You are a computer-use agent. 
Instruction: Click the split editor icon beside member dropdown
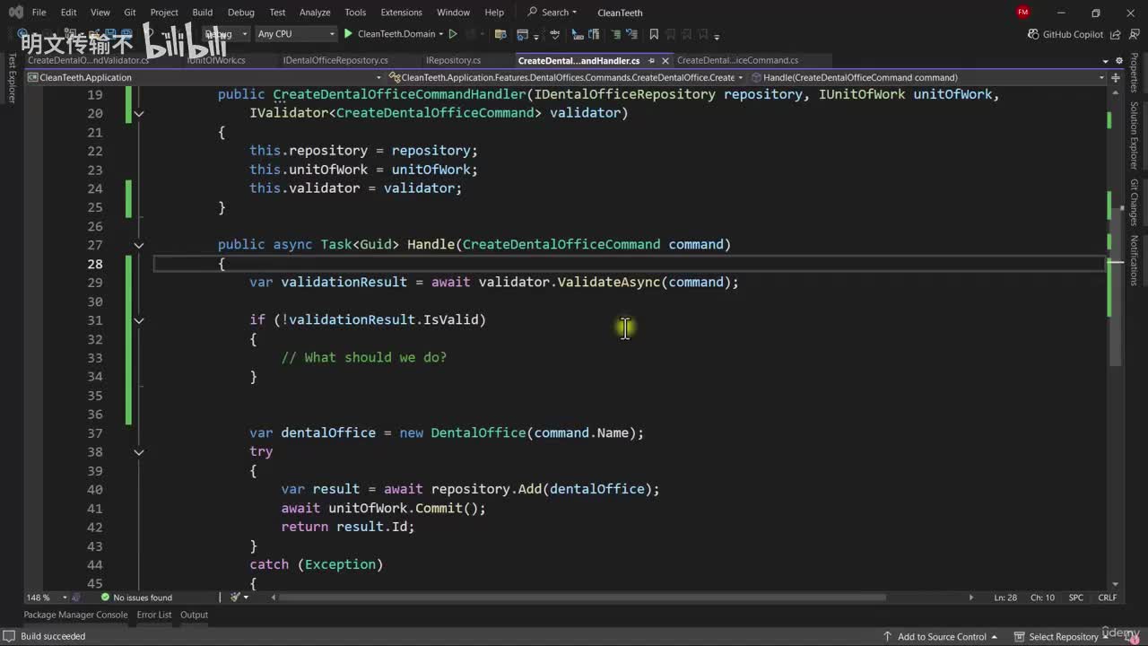(x=1117, y=77)
